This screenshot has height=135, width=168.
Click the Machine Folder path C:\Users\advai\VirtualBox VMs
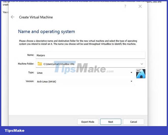click(x=59, y=64)
